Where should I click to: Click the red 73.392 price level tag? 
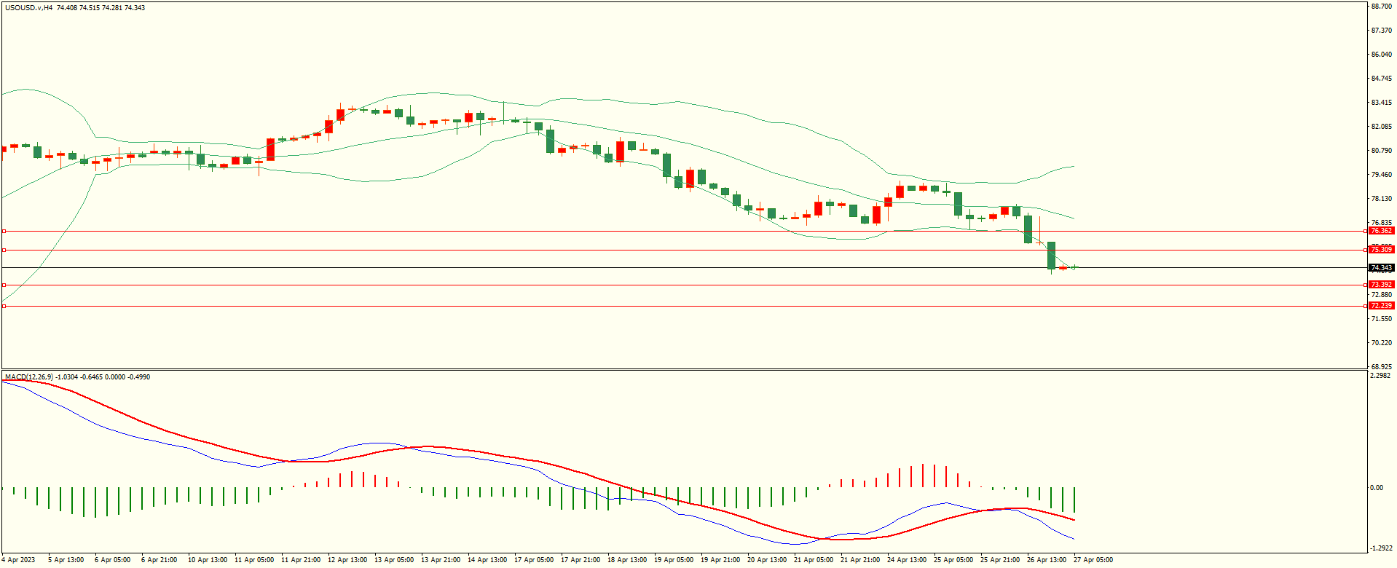1381,285
